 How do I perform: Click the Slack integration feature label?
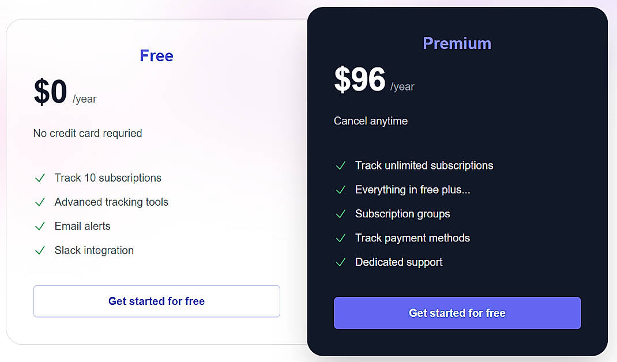pos(93,250)
